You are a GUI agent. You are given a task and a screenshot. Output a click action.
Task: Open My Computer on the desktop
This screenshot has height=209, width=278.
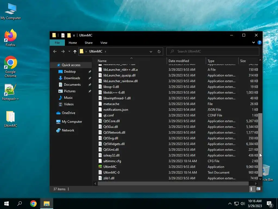(11, 11)
